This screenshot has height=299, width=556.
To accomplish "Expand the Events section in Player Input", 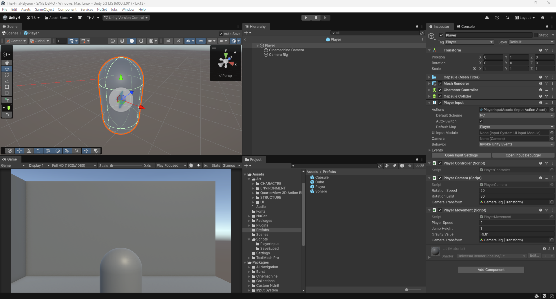I will coord(430,150).
